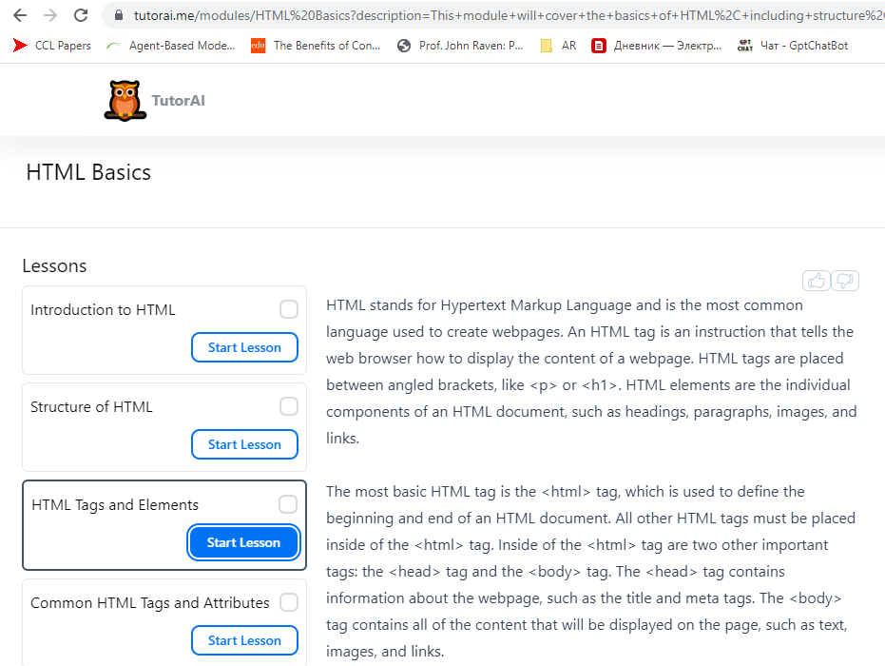Toggle the Common HTML Tags and Attributes checkbox
The width and height of the screenshot is (885, 666).
pos(289,602)
